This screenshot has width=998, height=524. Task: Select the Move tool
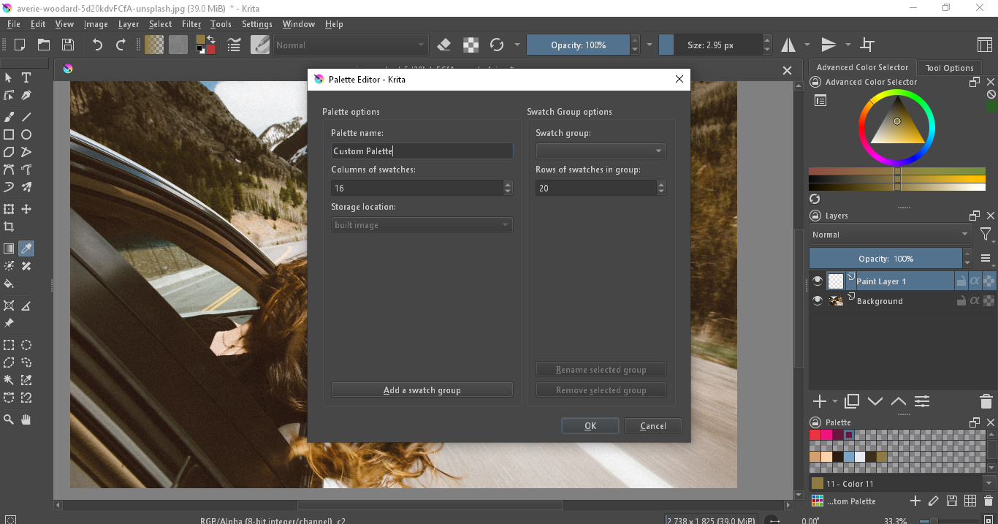click(26, 209)
